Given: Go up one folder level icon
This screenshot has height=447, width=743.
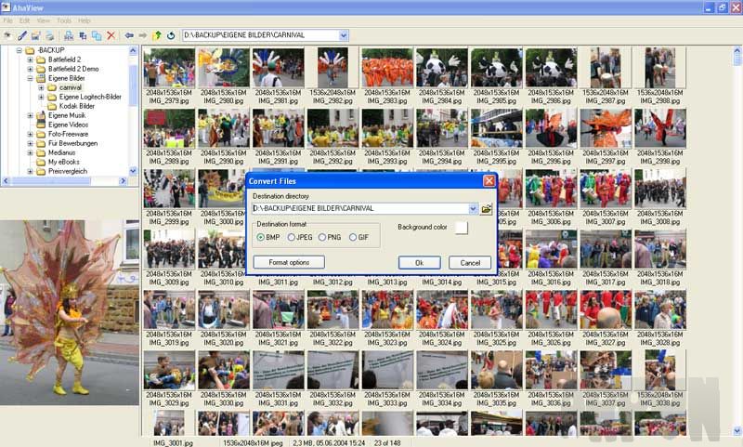Looking at the screenshot, I should pyautogui.click(x=157, y=35).
